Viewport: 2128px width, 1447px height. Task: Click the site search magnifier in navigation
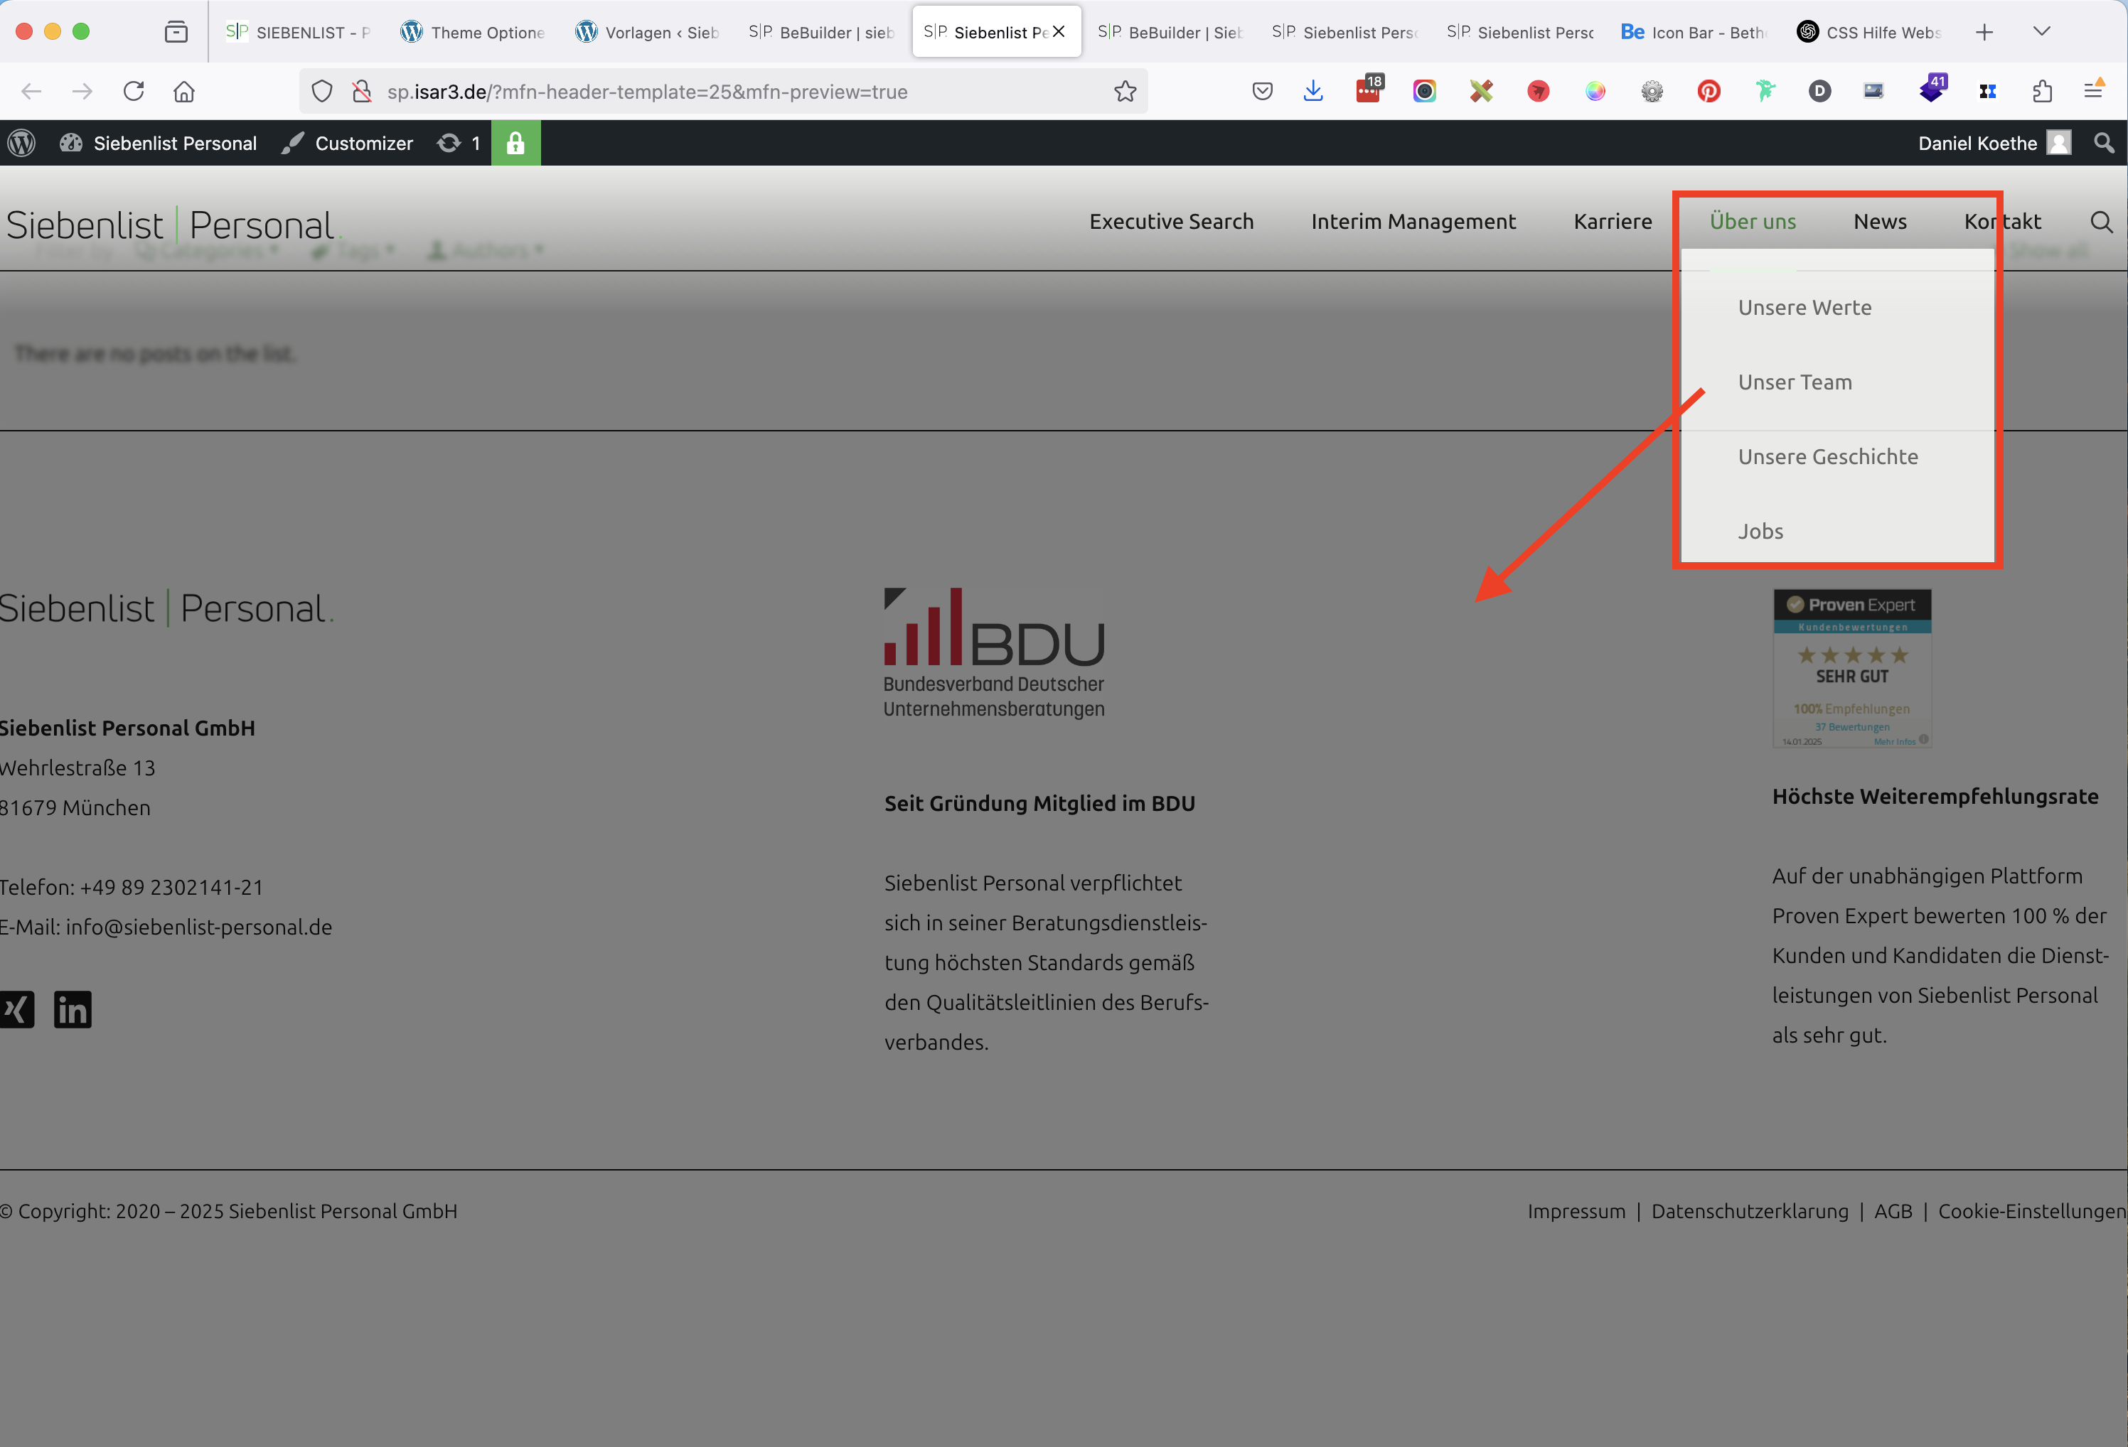coord(2102,222)
